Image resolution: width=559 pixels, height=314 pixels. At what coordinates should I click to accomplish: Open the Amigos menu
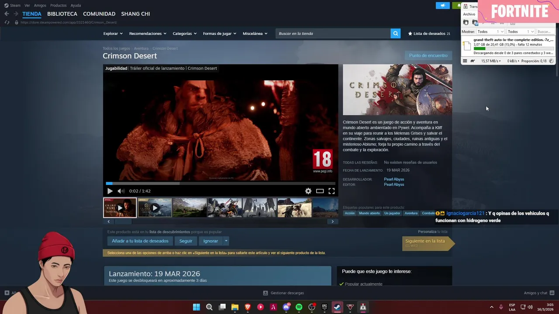[x=40, y=5]
